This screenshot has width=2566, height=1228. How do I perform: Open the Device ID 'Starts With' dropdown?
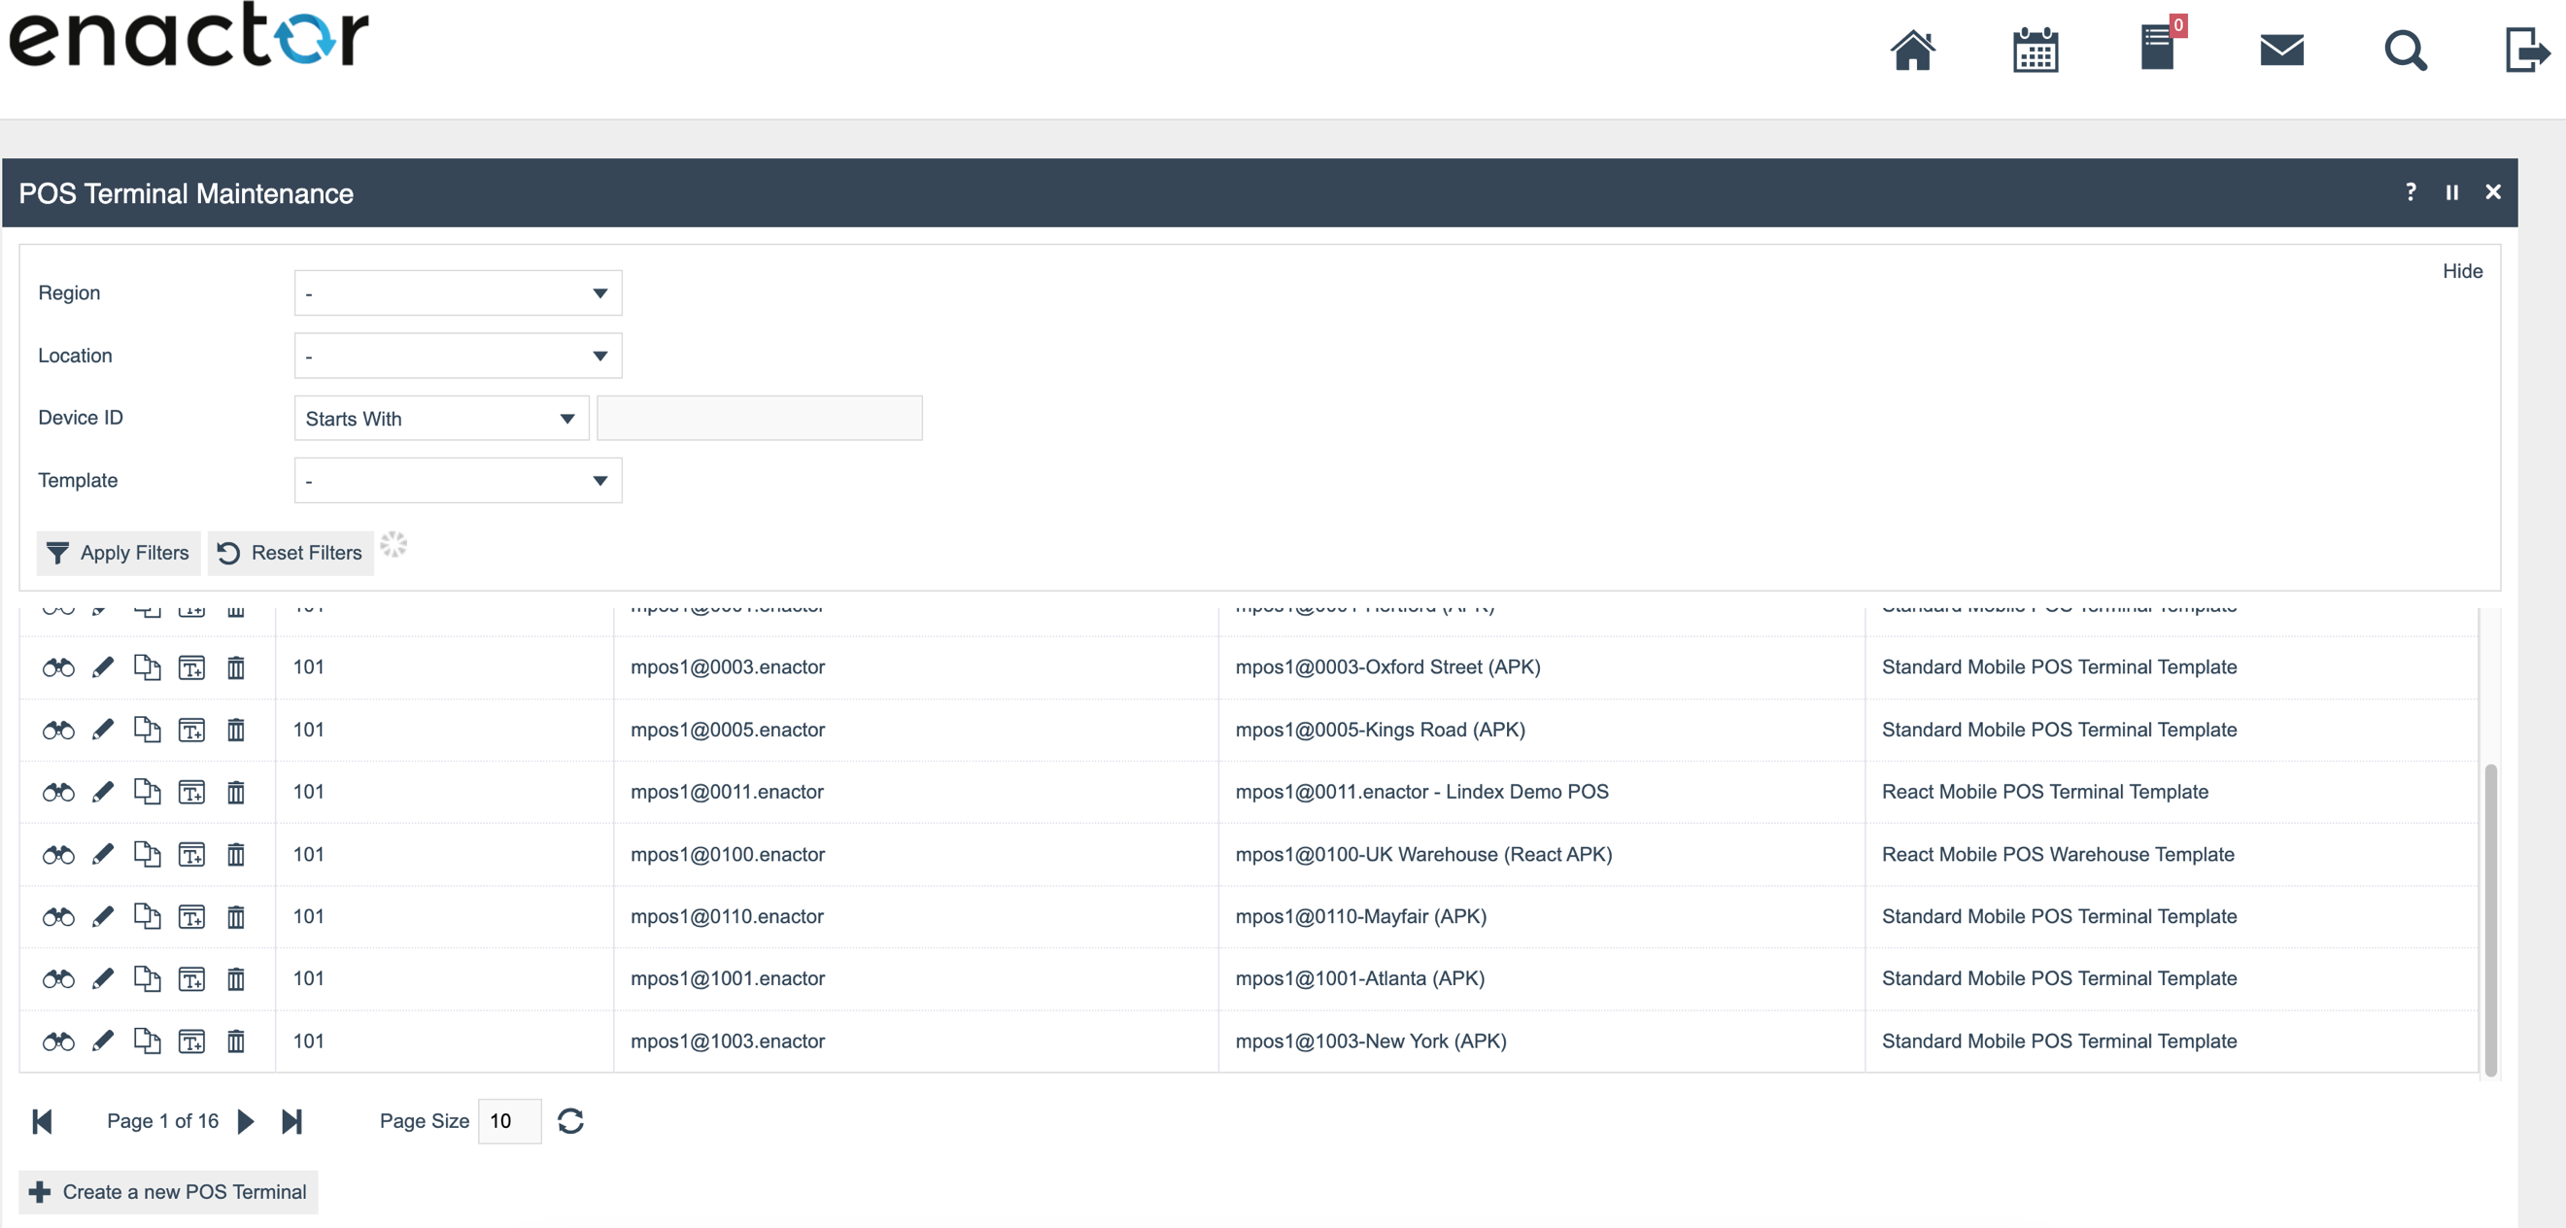[441, 419]
